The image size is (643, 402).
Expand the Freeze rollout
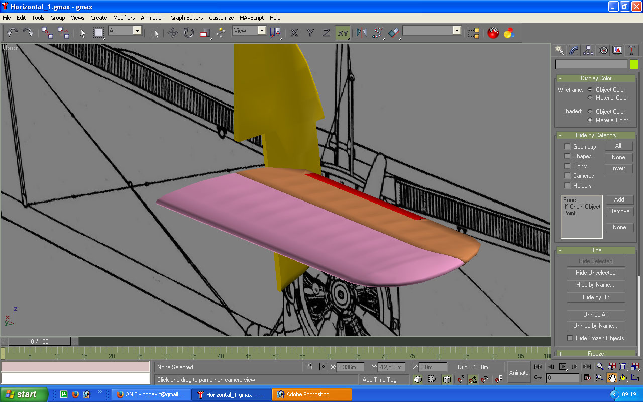(595, 354)
